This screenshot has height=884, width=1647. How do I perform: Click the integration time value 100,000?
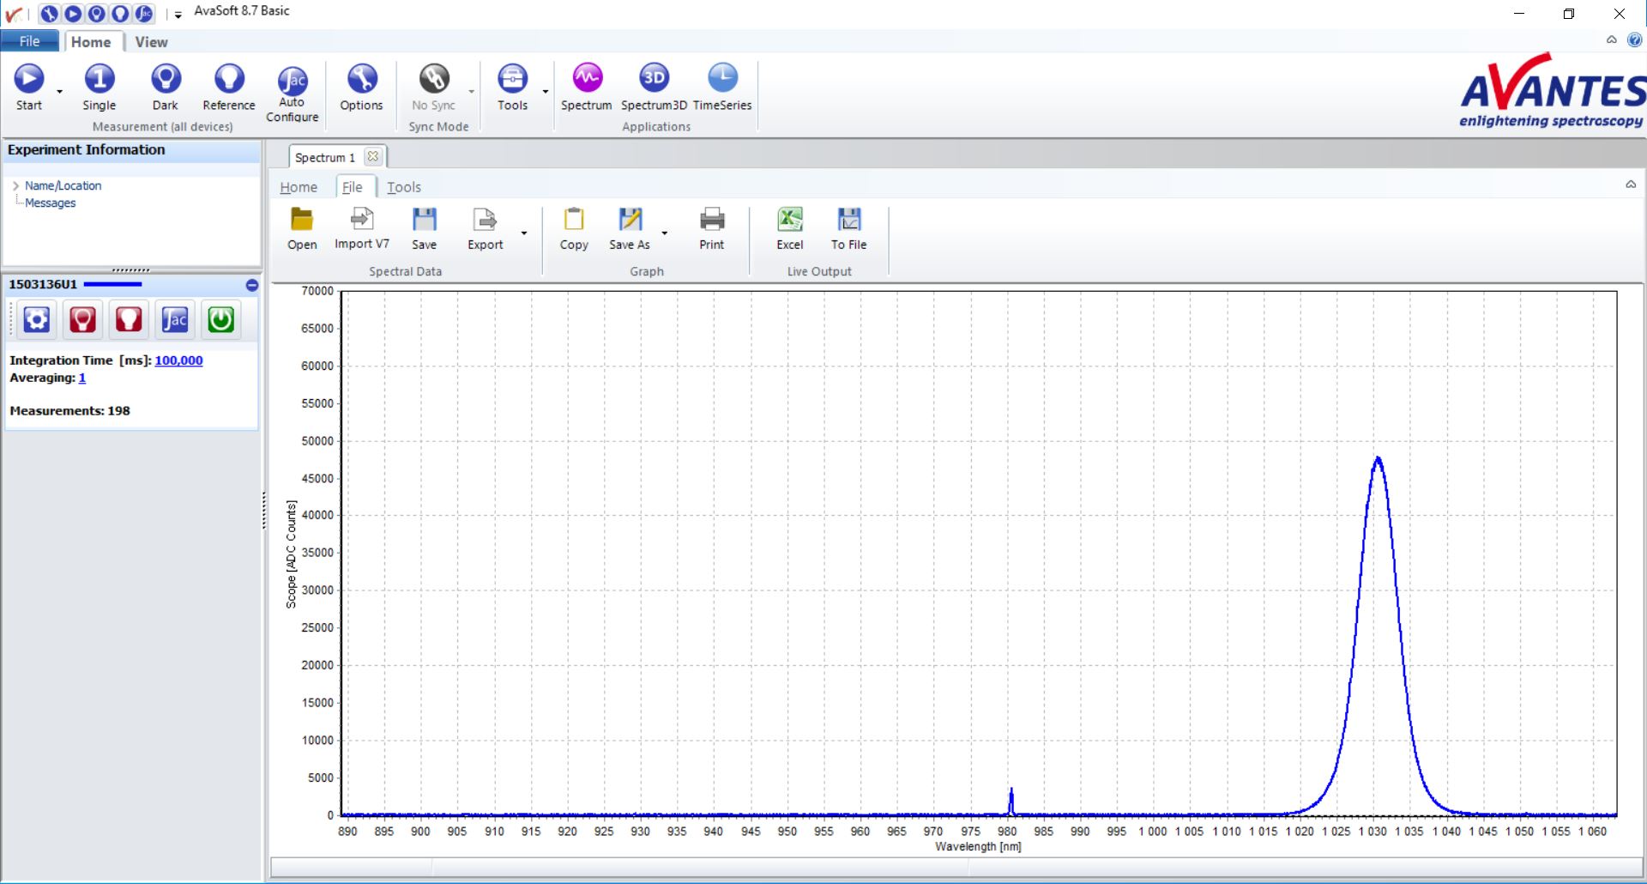[178, 360]
